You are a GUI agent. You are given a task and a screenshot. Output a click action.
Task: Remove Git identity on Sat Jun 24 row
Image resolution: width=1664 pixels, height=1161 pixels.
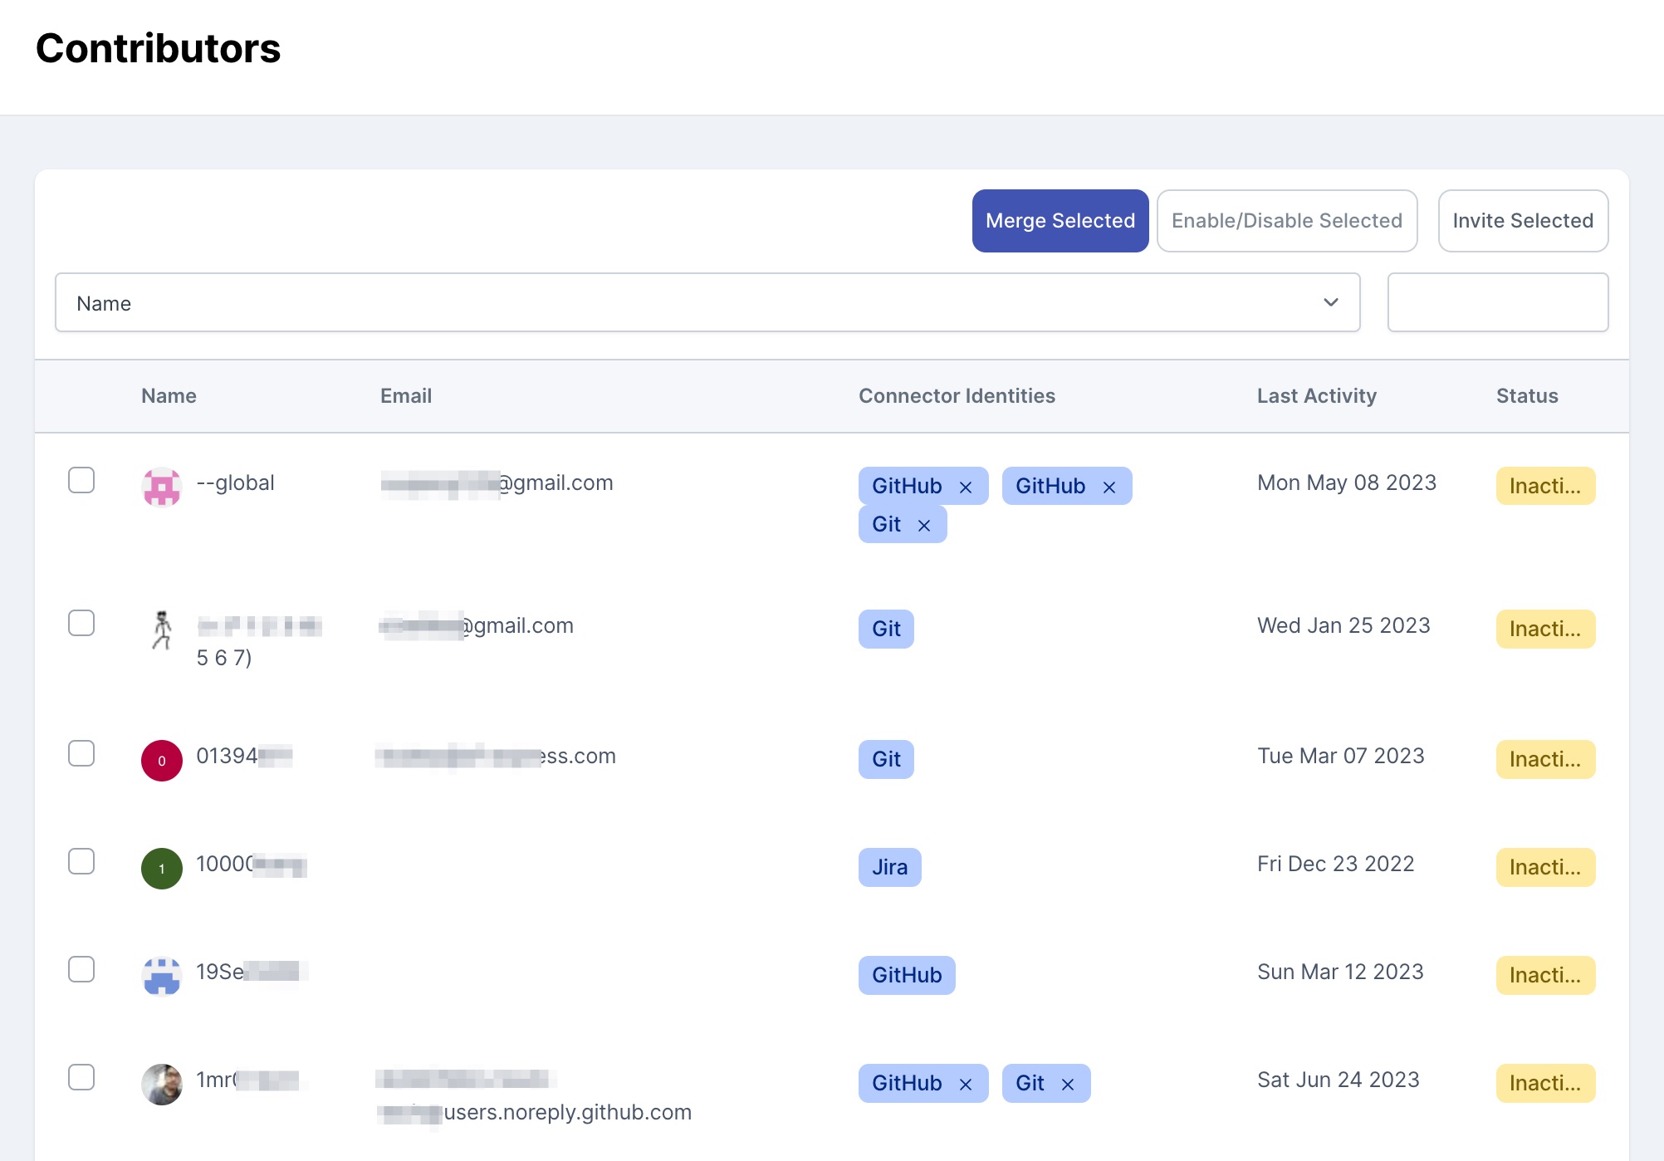coord(1068,1085)
